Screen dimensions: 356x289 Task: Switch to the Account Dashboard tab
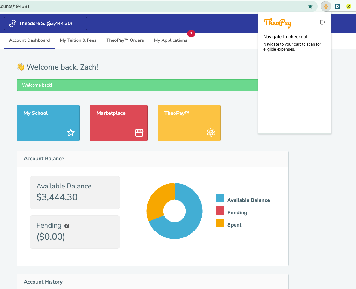pos(29,40)
